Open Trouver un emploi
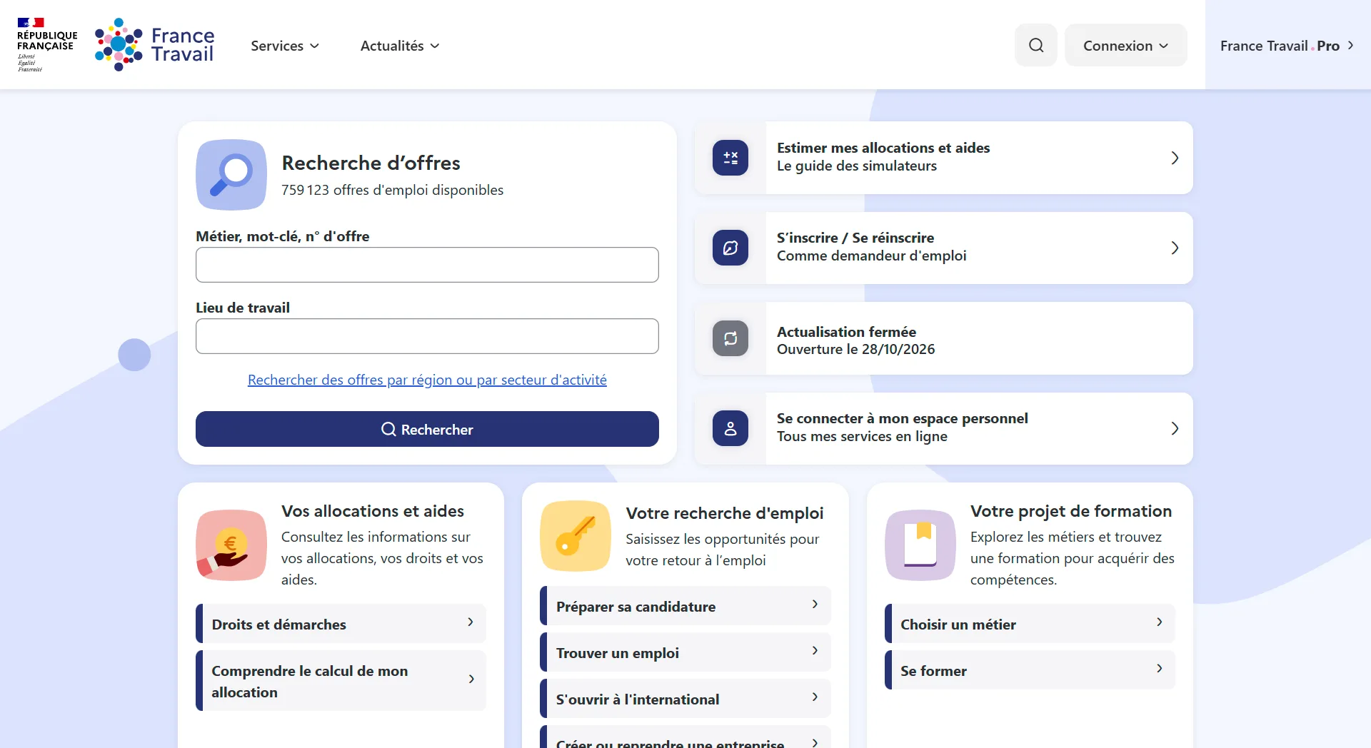 click(x=685, y=652)
